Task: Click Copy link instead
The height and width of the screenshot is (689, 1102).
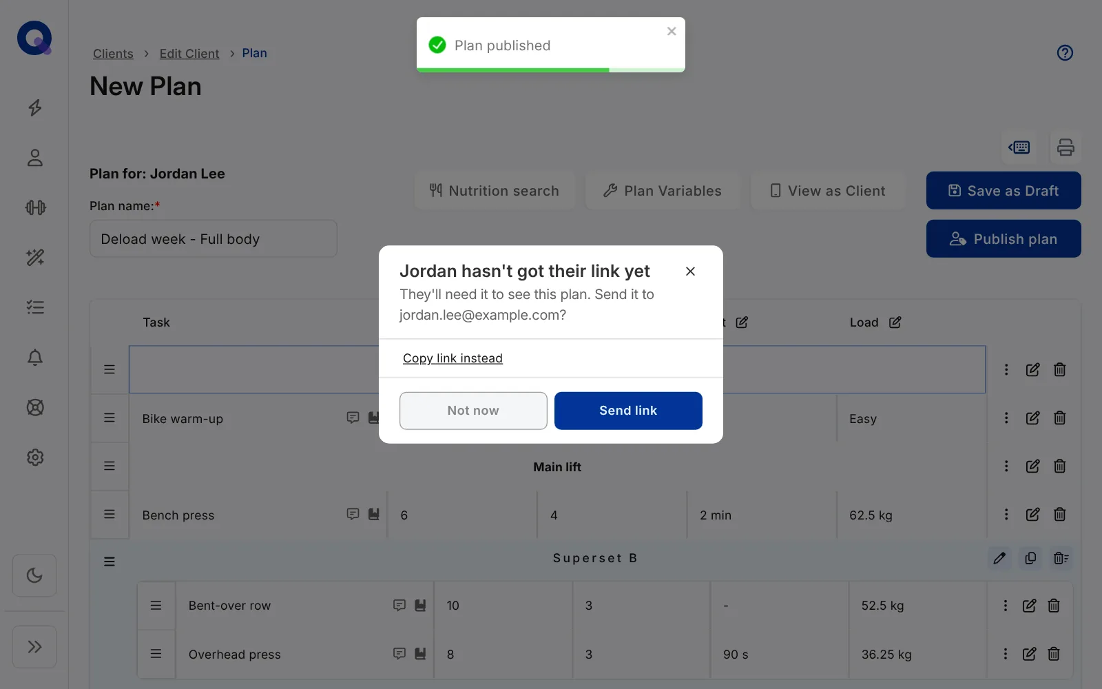Action: [x=453, y=358]
